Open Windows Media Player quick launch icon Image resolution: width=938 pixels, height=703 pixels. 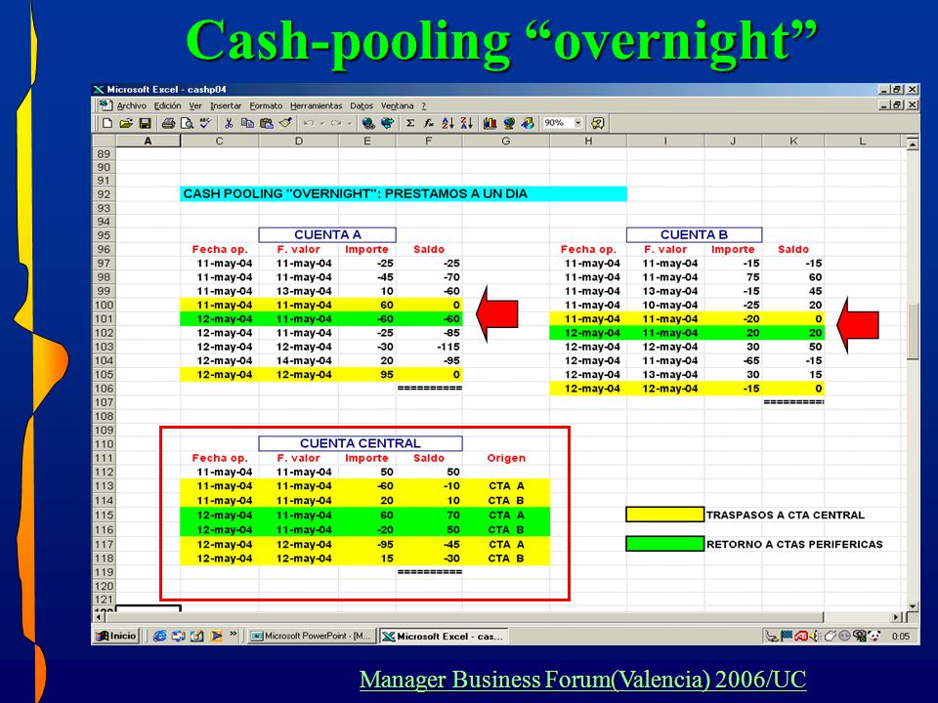(216, 636)
